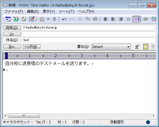The width and height of the screenshot is (159, 127).
Task: Click the send mail icon in toolbar
Action: click(x=8, y=19)
